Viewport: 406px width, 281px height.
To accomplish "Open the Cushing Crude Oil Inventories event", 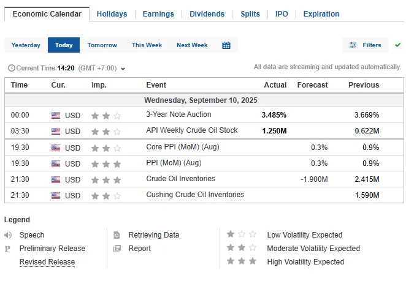I will coord(195,195).
